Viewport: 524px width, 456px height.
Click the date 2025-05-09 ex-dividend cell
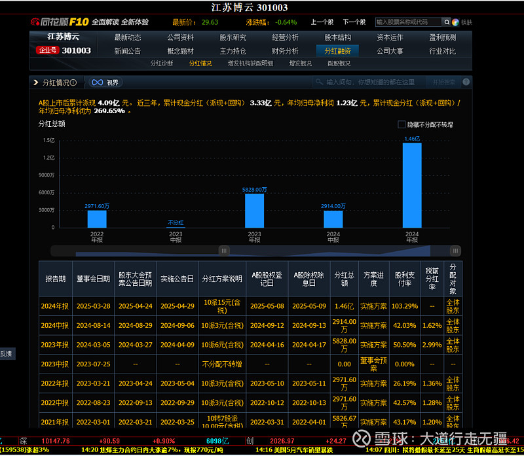309,306
